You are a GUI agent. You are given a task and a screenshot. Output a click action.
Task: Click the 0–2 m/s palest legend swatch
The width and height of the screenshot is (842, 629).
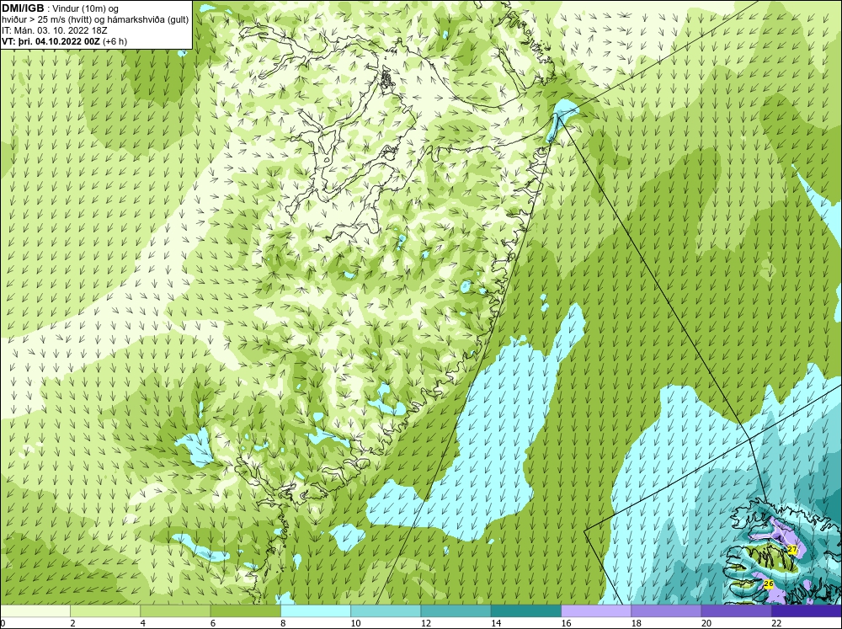point(35,611)
